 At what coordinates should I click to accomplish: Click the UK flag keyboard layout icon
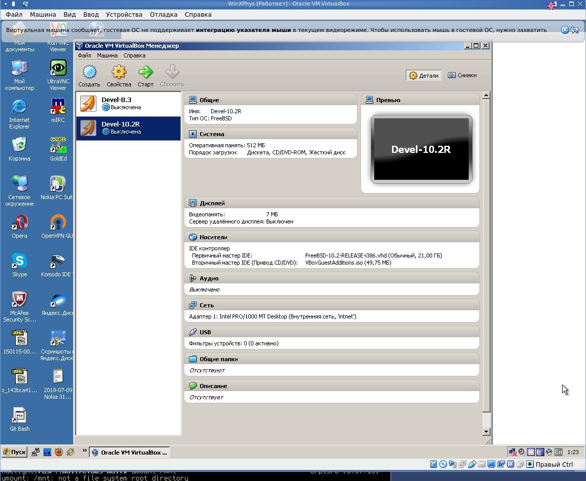551,5
